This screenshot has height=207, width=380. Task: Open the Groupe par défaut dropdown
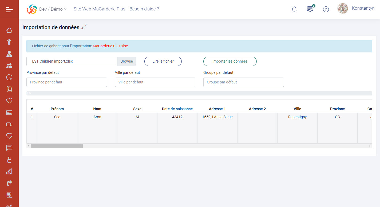pyautogui.click(x=243, y=82)
